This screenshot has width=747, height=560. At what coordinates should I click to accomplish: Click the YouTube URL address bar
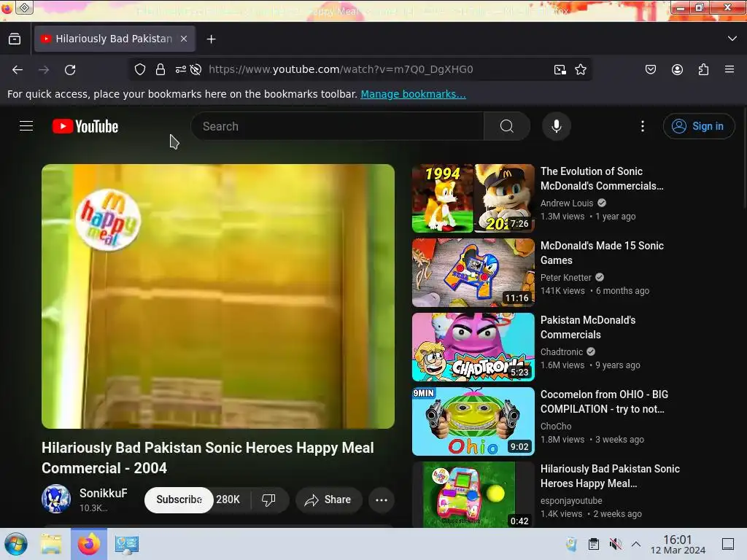click(x=341, y=69)
